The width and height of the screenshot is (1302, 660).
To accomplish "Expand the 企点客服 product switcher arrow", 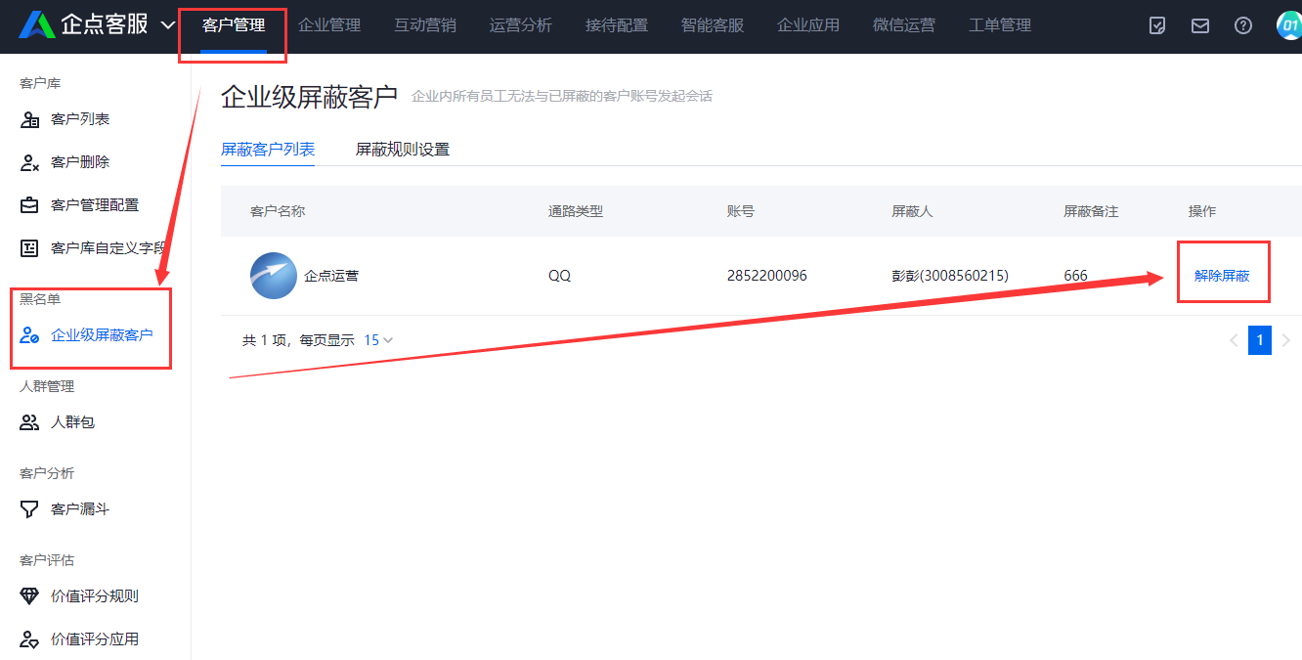I will point(168,25).
